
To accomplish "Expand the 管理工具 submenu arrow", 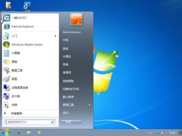I will (90, 105).
